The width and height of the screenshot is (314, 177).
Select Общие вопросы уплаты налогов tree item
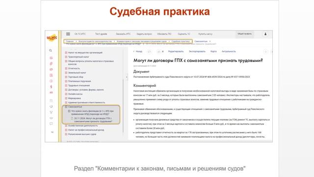click(x=91, y=62)
